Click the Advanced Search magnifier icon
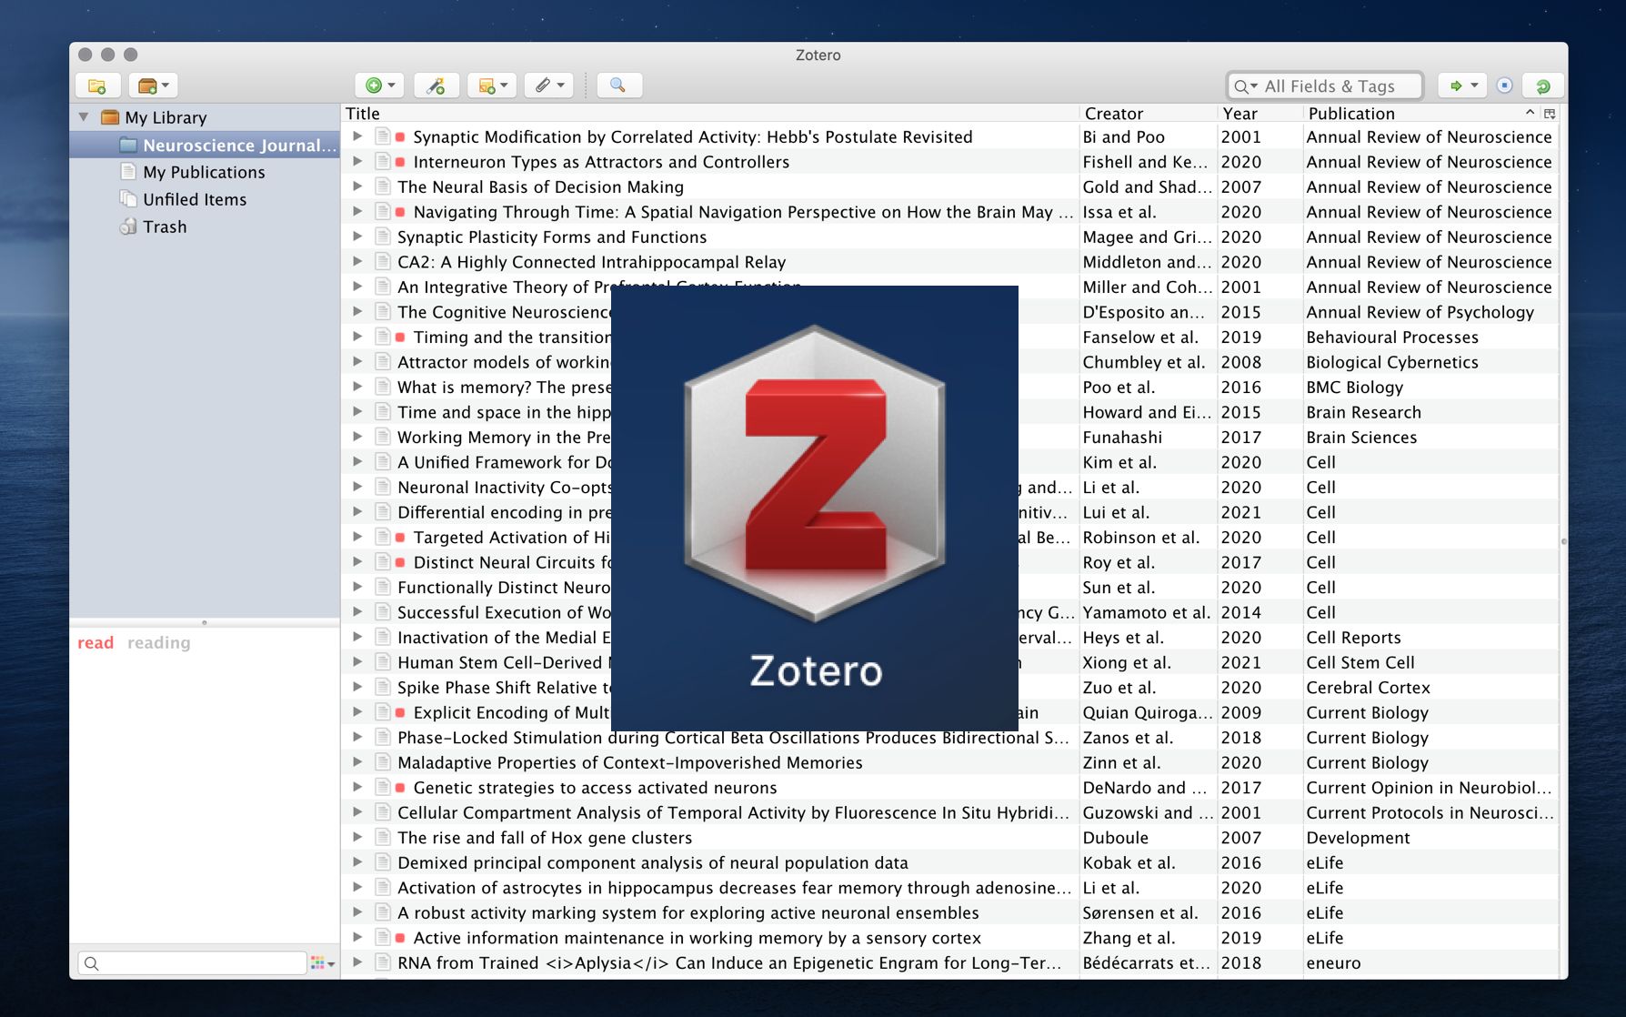Image resolution: width=1626 pixels, height=1017 pixels. (x=617, y=86)
